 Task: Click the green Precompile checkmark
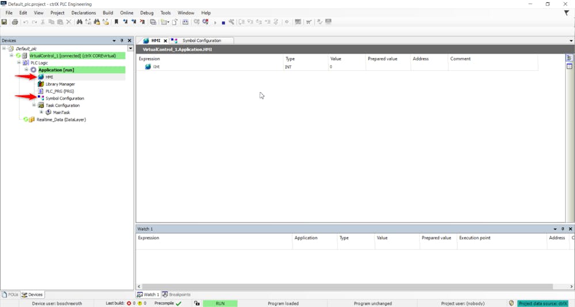point(178,304)
